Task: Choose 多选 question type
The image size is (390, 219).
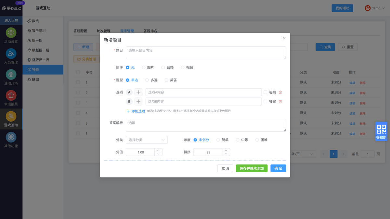Action: (147, 80)
